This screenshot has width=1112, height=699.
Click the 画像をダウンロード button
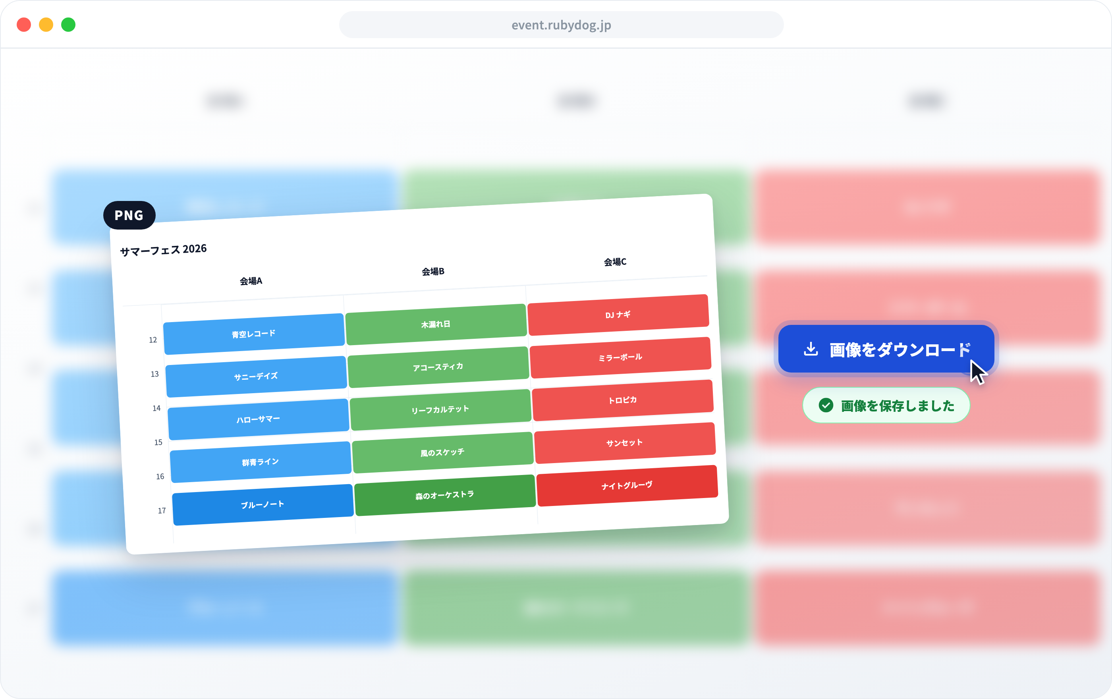pyautogui.click(x=886, y=349)
